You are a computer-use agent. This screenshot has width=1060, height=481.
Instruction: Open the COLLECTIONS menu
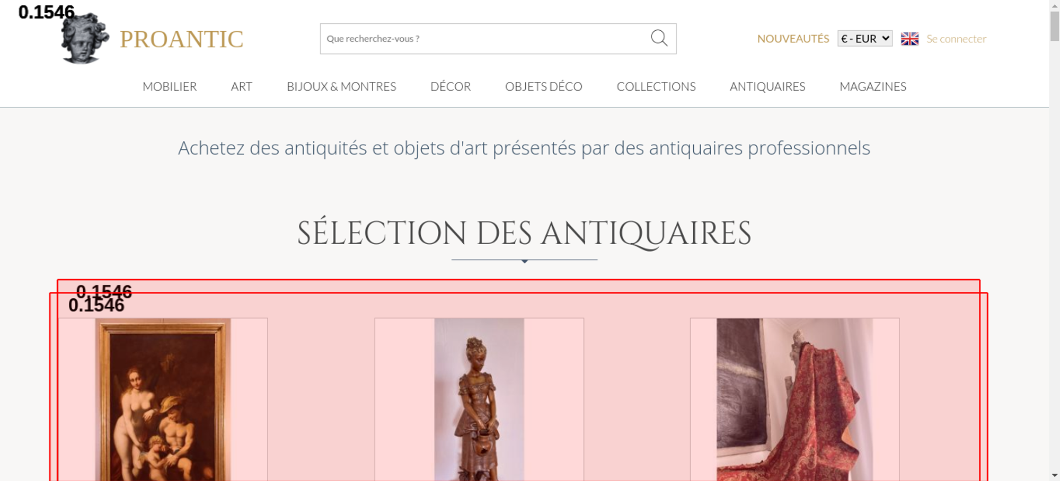[x=656, y=86]
